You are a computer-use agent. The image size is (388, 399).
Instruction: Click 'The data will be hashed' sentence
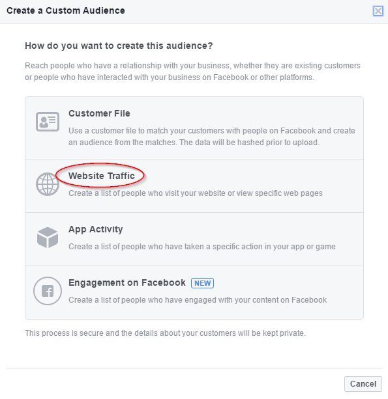(249, 143)
